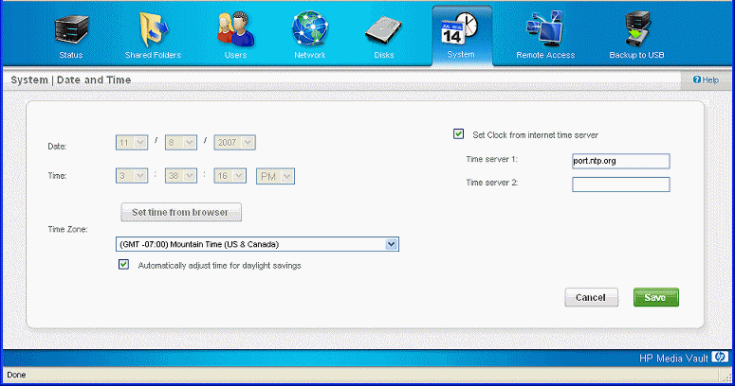Click the green Save button

coord(655,297)
